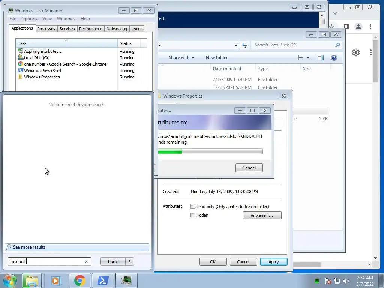Switch to Google Chrome on taskbar
Viewport: 384px width, 288px height.
pyautogui.click(x=79, y=280)
